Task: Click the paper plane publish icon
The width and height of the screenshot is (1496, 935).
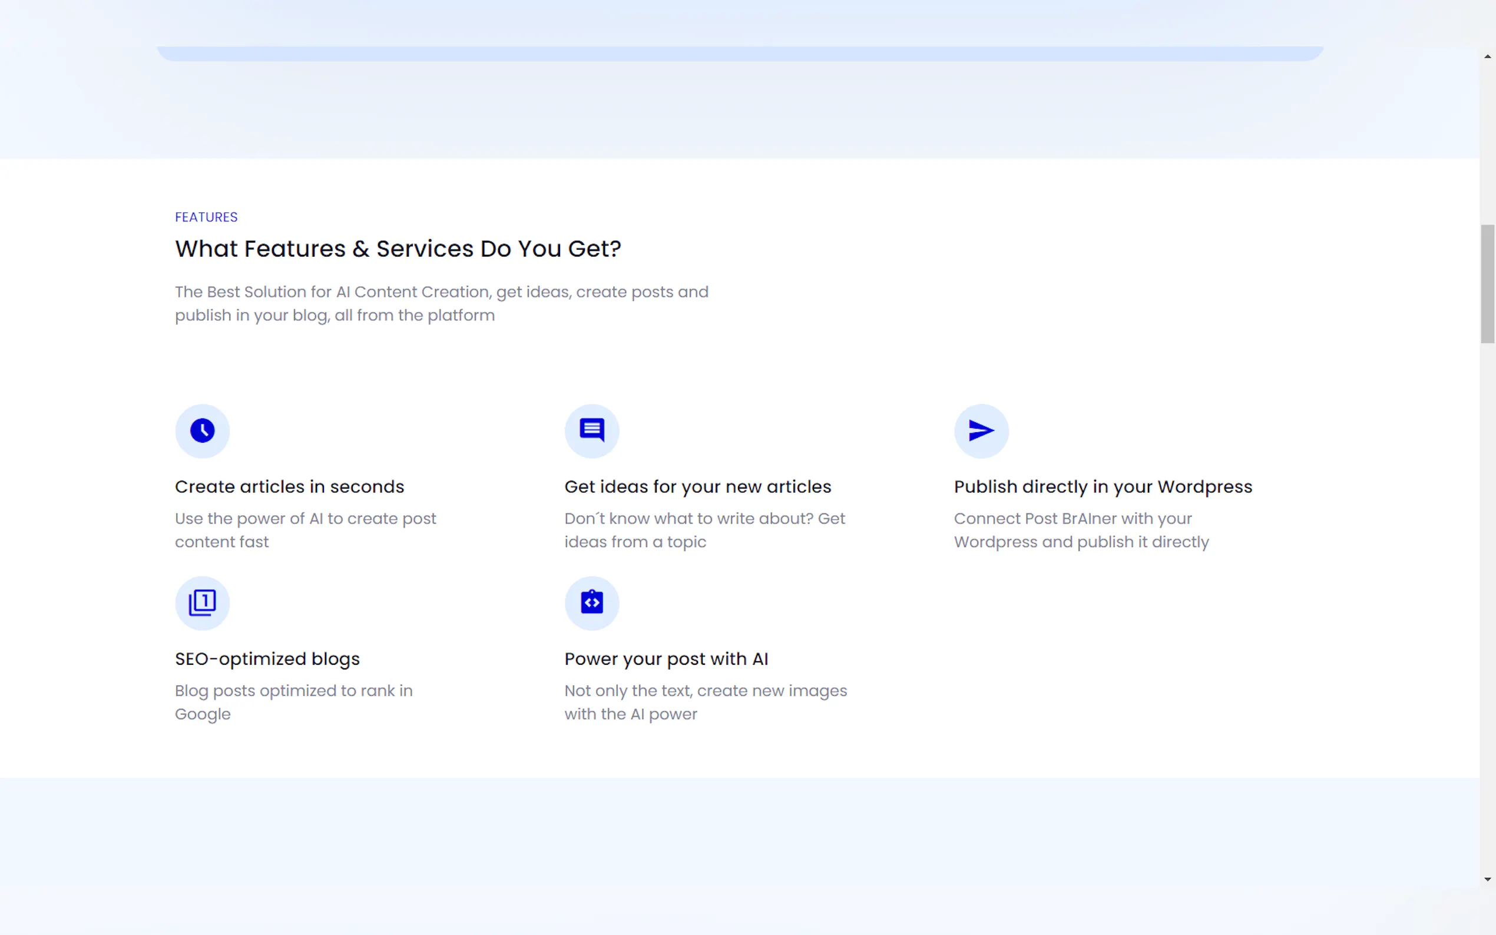Action: tap(981, 430)
